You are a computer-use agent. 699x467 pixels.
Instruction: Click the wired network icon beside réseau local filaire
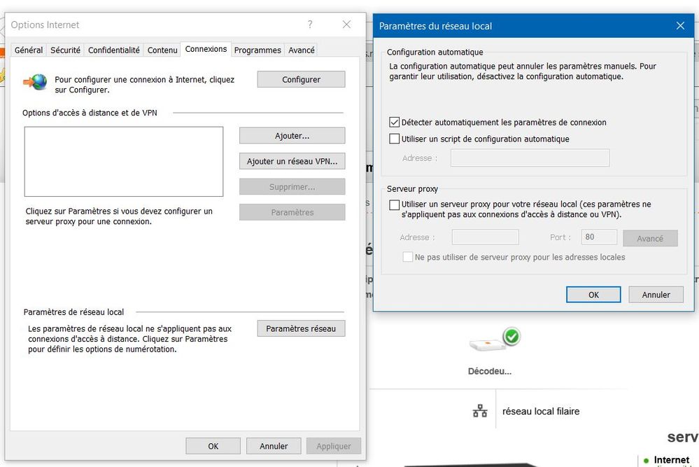coord(480,411)
